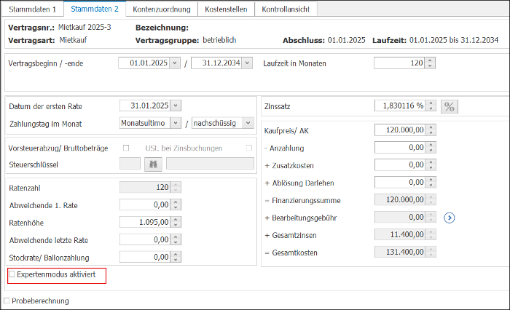Image resolution: width=510 pixels, height=310 pixels.
Task: Click the Anzahlung amount field
Action: 400,148
